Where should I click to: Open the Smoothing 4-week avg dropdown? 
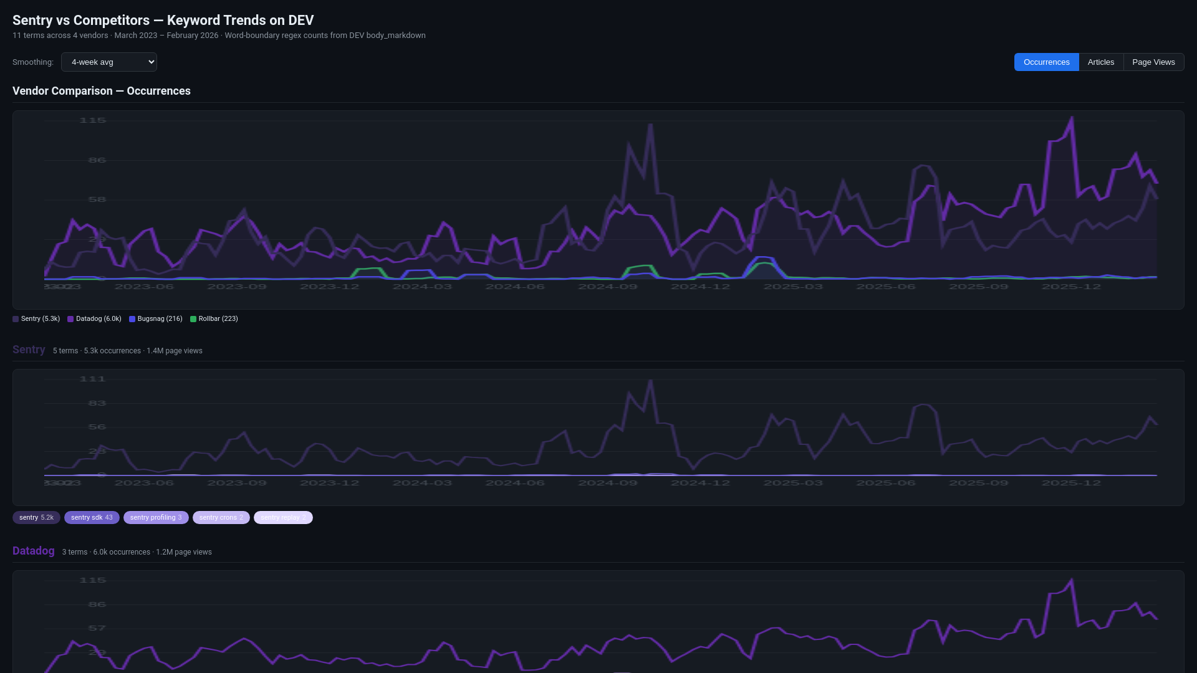pyautogui.click(x=109, y=62)
